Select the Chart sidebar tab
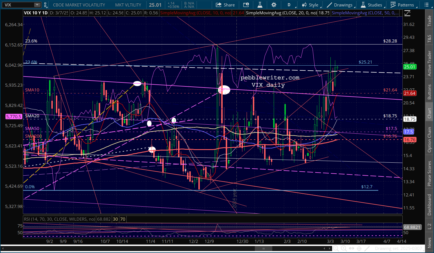 [x=429, y=113]
